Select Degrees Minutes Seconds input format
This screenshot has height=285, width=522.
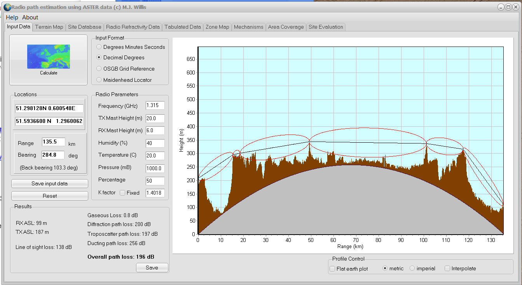pos(98,47)
